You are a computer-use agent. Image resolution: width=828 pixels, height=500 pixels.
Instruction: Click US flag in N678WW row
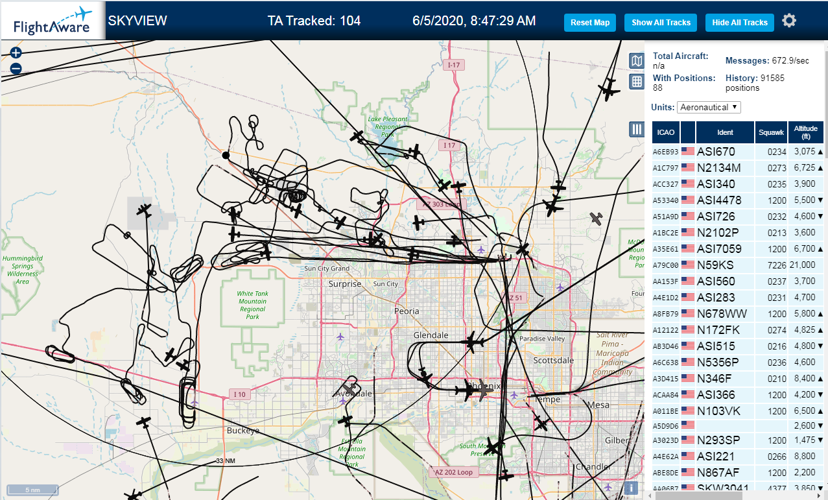688,314
